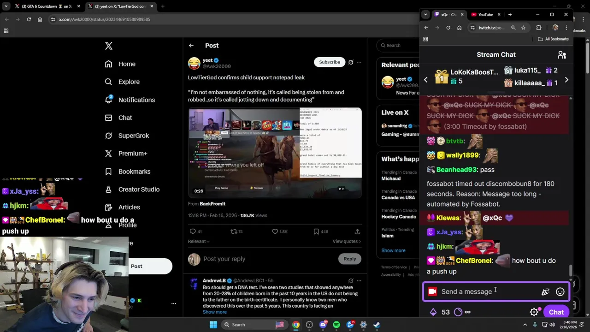Play the LowTierGod video thumbnail
The image size is (590, 332).
pos(275,153)
